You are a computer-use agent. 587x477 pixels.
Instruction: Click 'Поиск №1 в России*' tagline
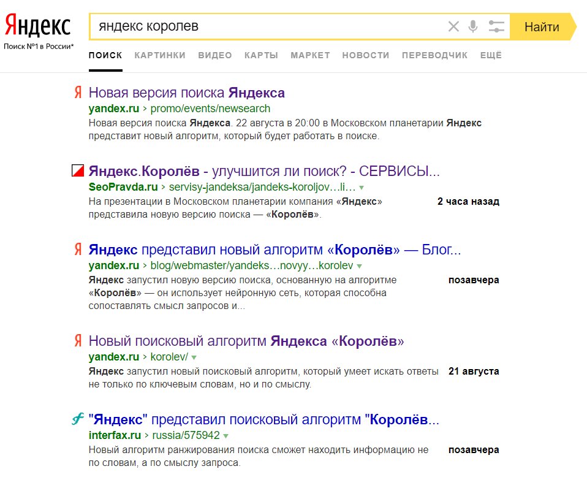(x=39, y=47)
